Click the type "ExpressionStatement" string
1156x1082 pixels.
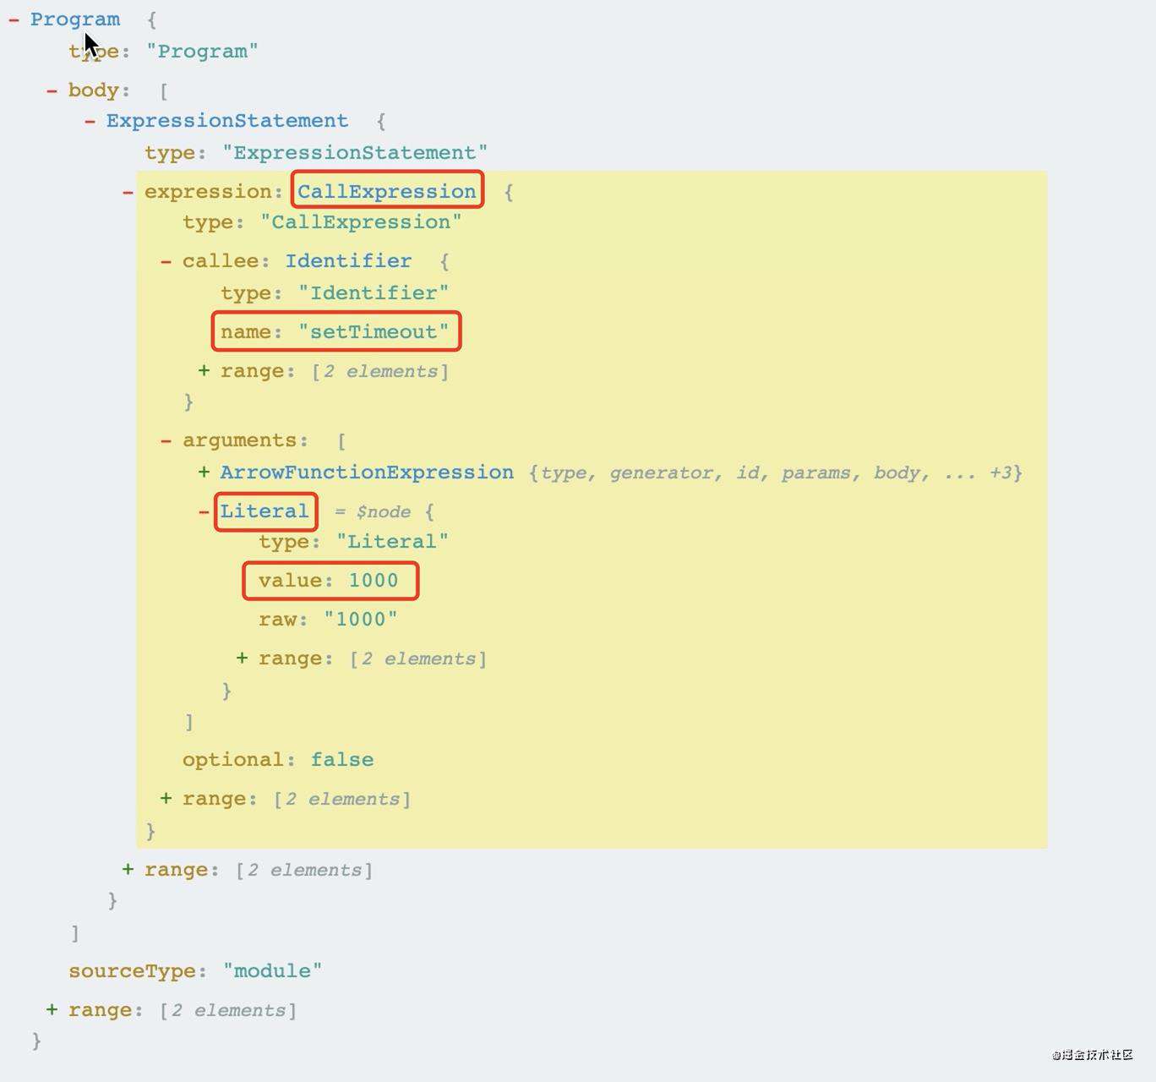(x=355, y=153)
